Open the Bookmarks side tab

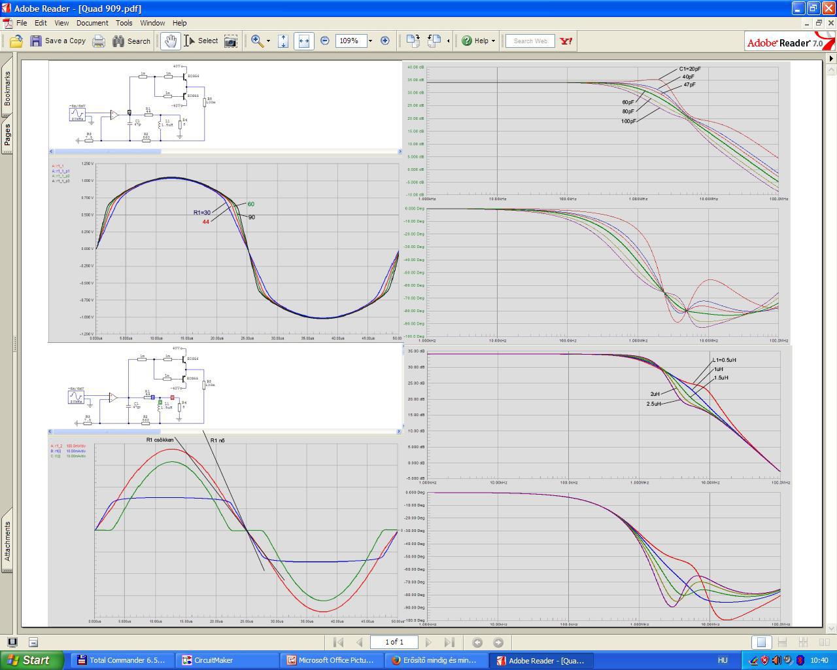7,88
